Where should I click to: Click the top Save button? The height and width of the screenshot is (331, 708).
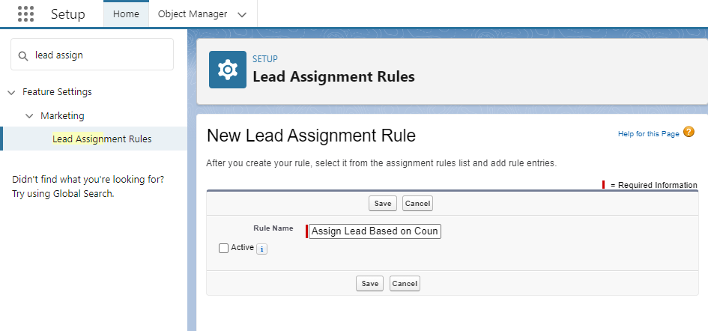tap(382, 204)
